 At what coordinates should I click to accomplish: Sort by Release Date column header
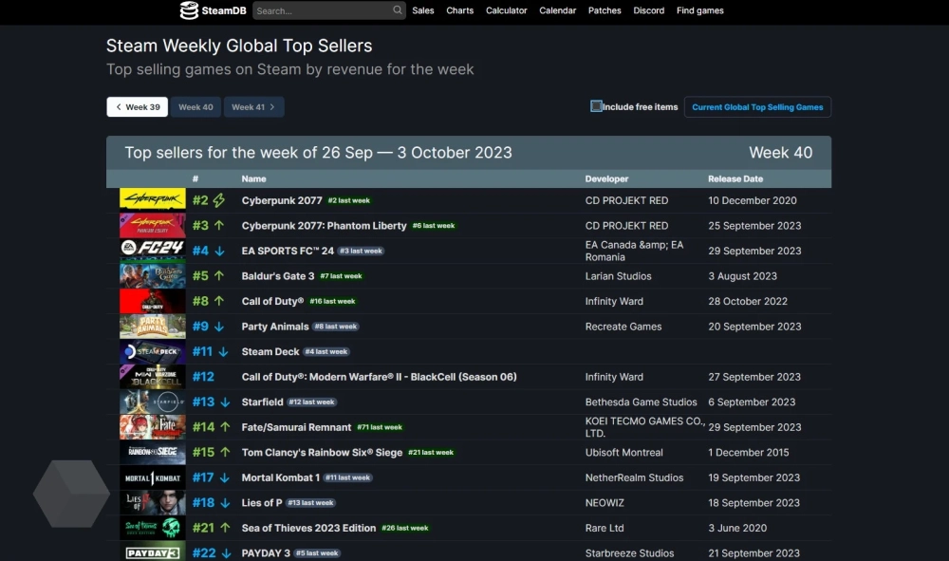tap(735, 178)
